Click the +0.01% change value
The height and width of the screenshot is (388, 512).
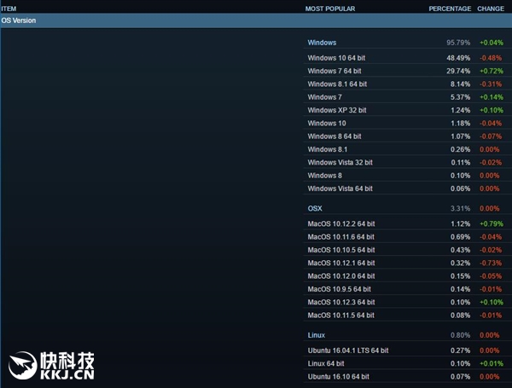pyautogui.click(x=492, y=363)
